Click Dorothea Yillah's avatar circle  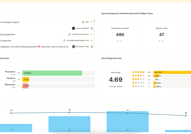tap(73, 47)
